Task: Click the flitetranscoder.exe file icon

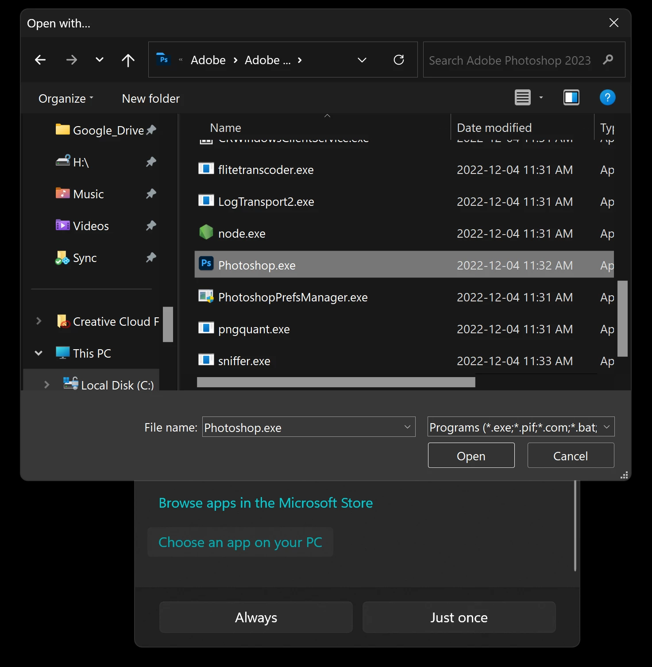Action: (206, 169)
